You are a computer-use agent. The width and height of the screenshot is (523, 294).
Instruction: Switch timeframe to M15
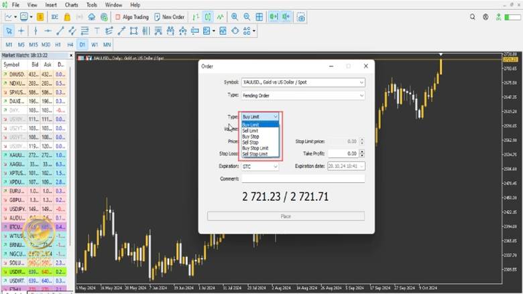pyautogui.click(x=34, y=45)
